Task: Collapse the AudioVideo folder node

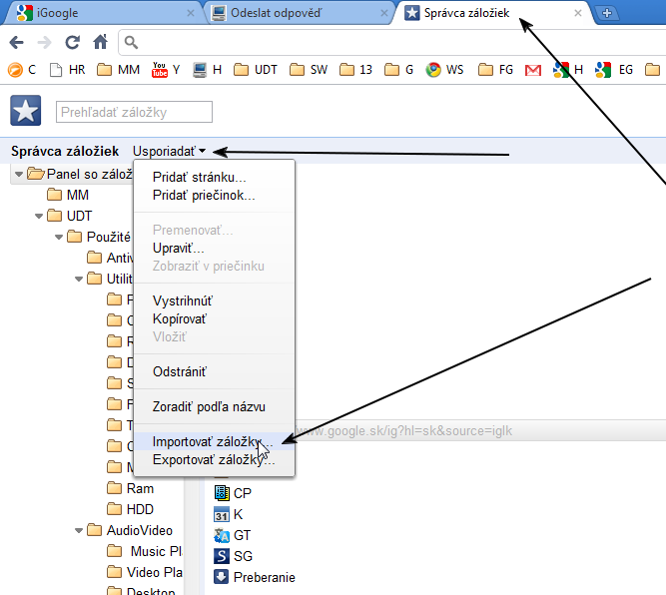Action: point(79,530)
